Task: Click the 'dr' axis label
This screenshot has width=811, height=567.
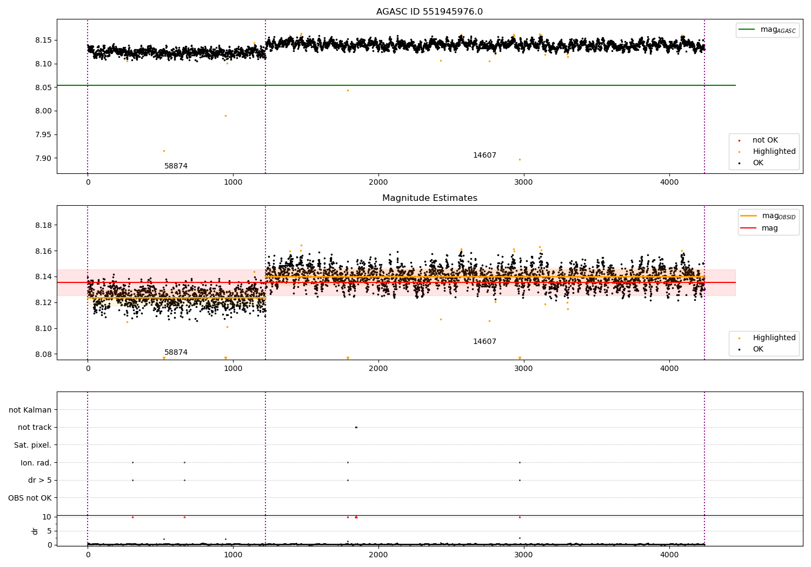Action: coord(35,531)
